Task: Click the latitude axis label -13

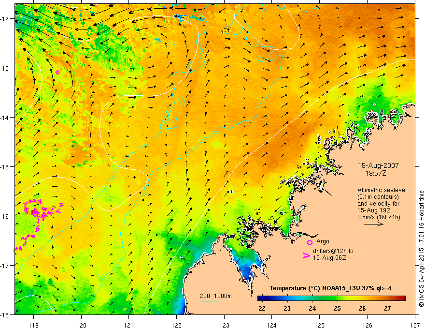Action: 5,68
